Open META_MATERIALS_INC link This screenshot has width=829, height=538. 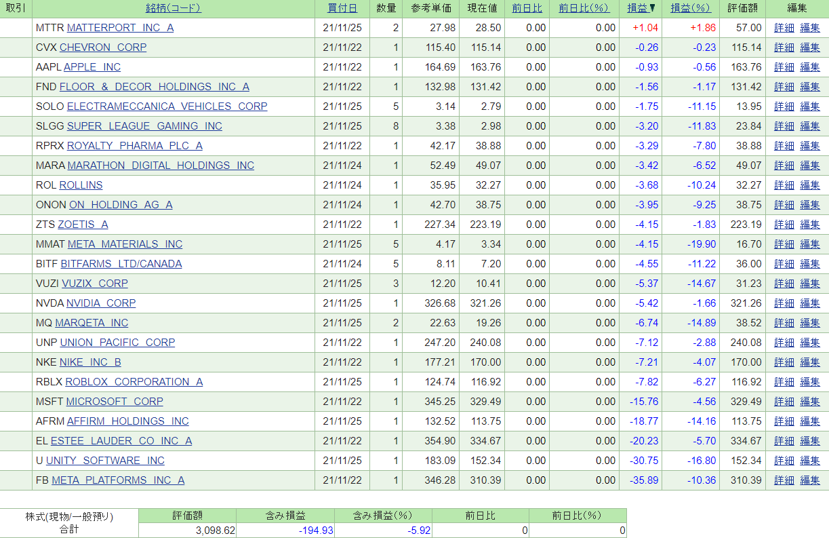coord(125,244)
